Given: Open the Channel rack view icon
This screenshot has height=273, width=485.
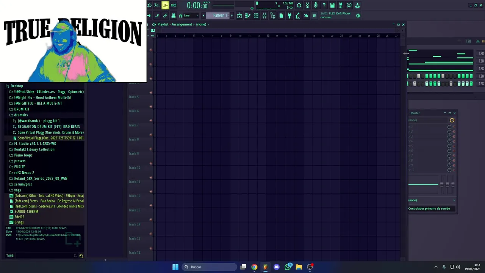Looking at the screenshot, I should pos(256,16).
